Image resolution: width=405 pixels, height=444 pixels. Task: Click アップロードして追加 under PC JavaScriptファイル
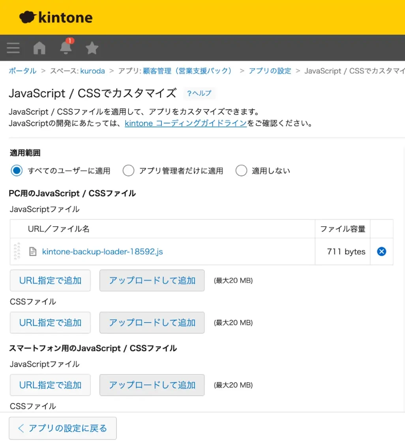pos(152,280)
